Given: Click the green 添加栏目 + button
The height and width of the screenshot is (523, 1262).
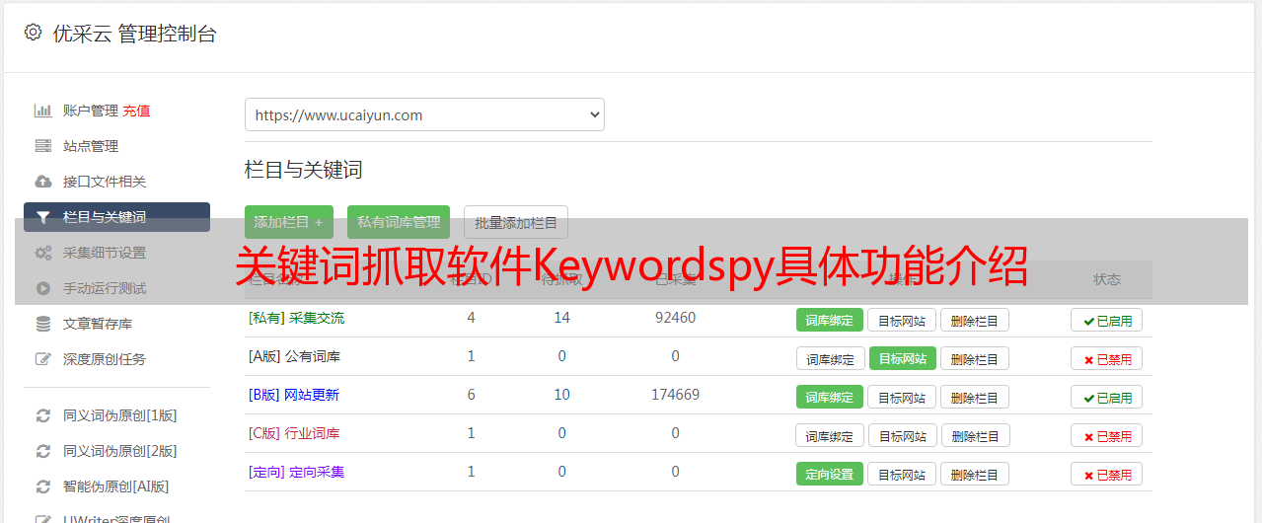Looking at the screenshot, I should (x=289, y=222).
